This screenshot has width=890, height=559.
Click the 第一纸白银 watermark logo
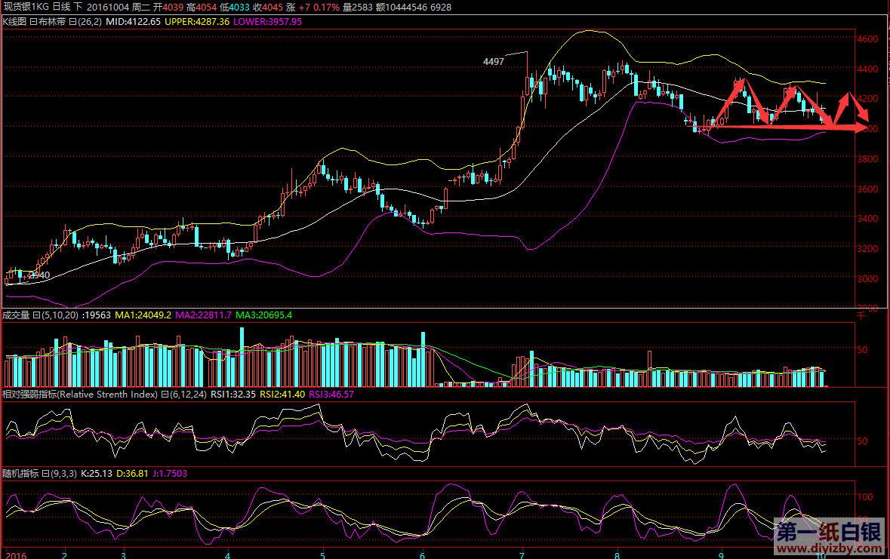[x=828, y=530]
